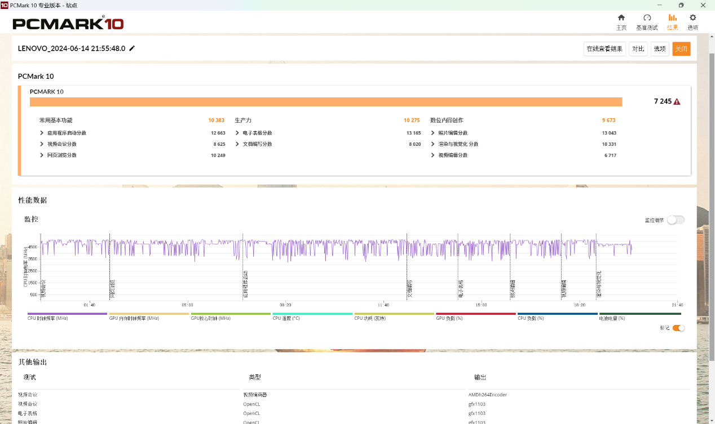Screen dimensions: 715x424
Task: Toggle the 监控细节 switch
Action: (676, 220)
